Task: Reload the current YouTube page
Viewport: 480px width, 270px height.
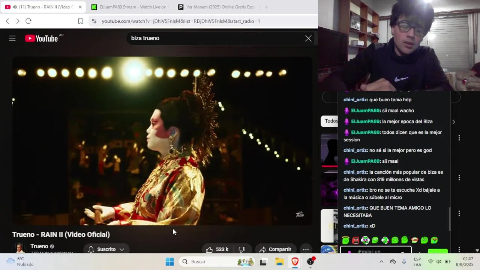Action: [28, 21]
